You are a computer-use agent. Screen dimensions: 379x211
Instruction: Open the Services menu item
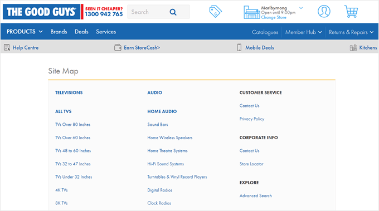pyautogui.click(x=106, y=32)
